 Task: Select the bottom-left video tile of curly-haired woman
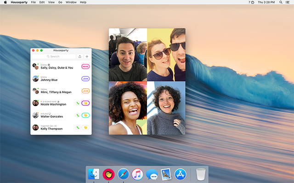128,108
